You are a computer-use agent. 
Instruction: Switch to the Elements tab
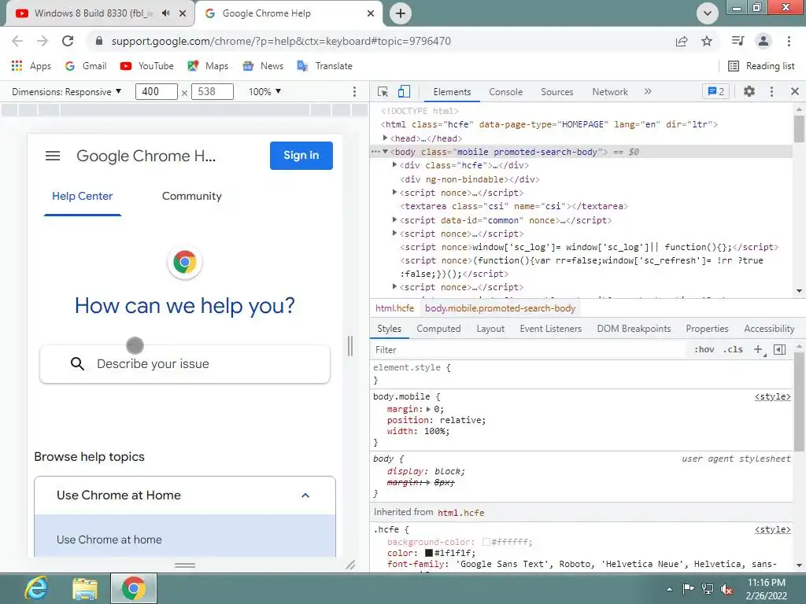click(452, 91)
